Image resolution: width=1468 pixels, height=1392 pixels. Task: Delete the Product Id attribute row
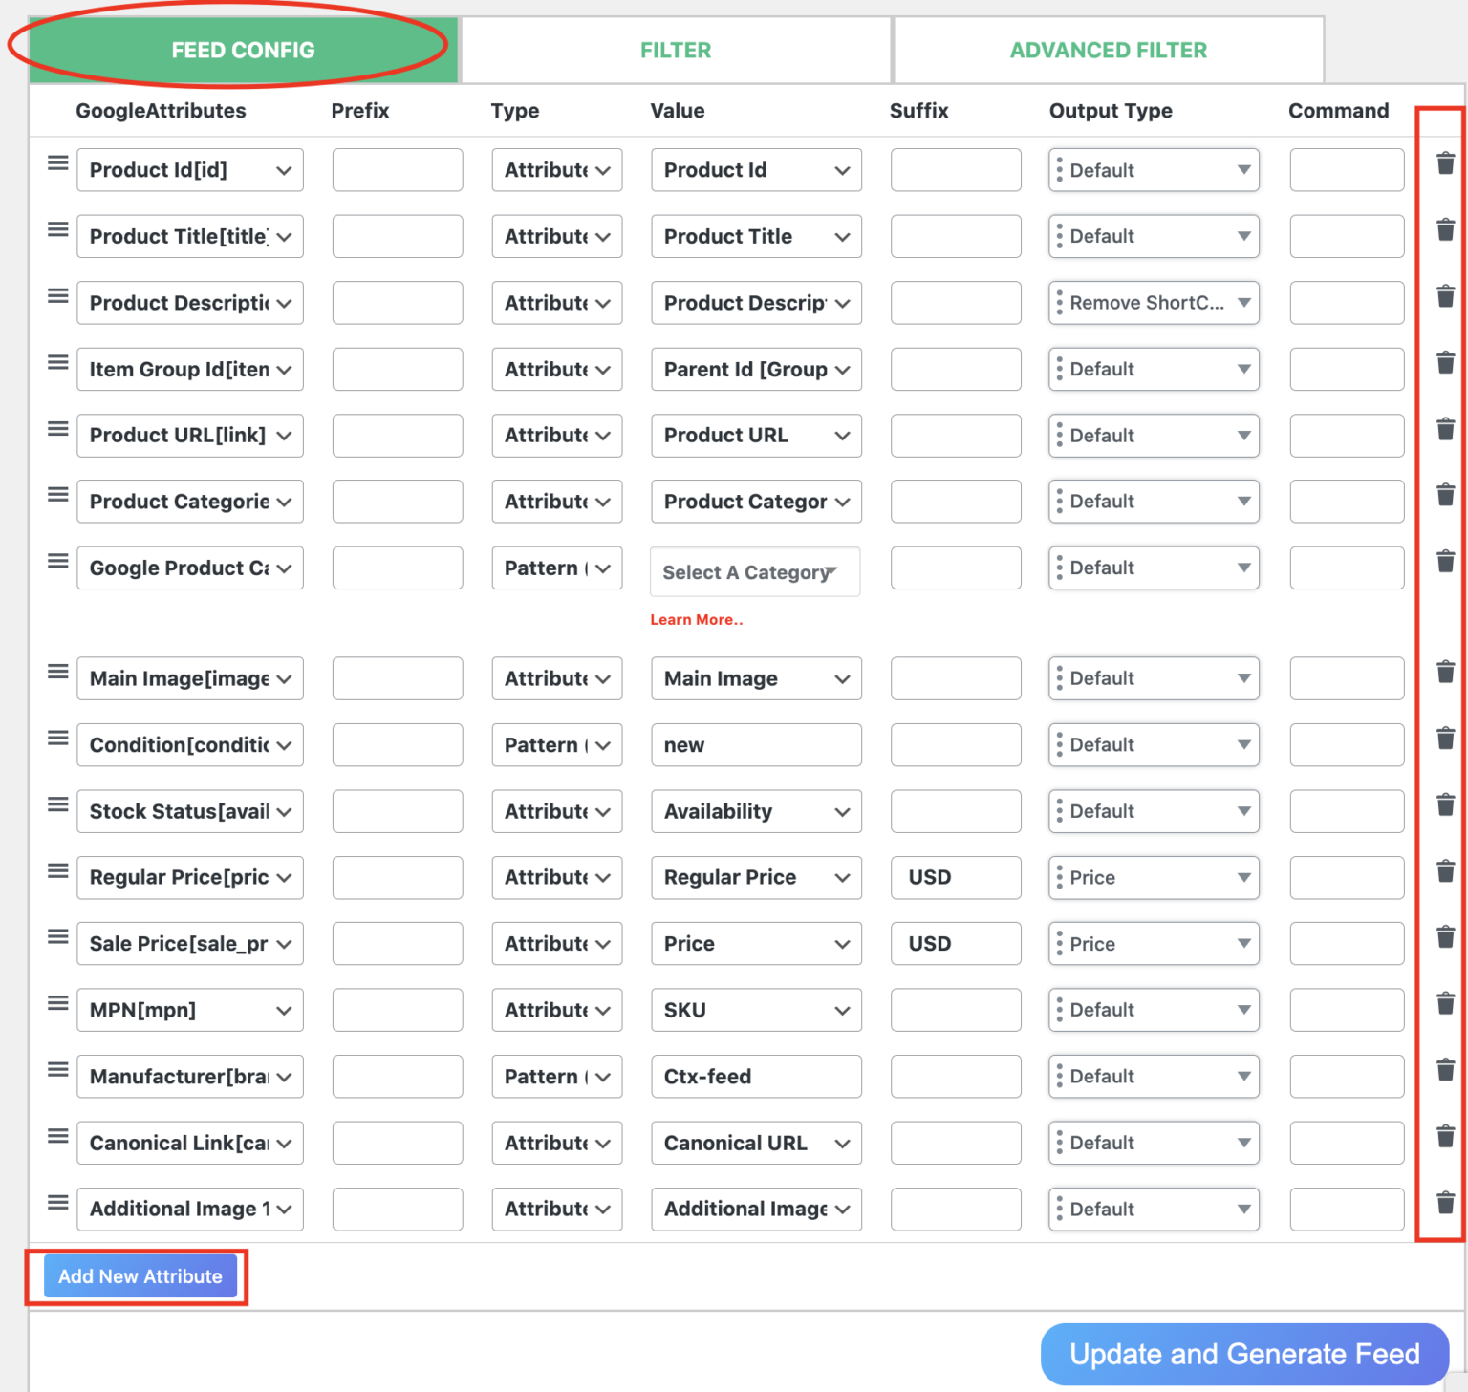pos(1445,162)
